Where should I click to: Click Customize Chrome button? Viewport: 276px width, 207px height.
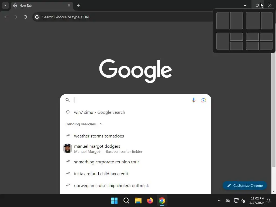tap(245, 185)
